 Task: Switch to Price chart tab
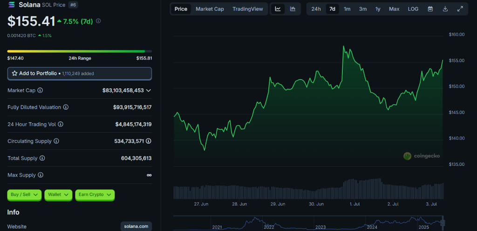pyautogui.click(x=181, y=9)
